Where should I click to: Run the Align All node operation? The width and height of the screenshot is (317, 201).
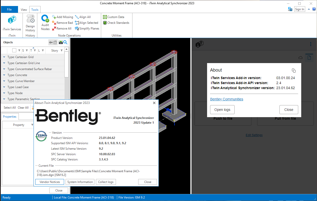(83, 17)
